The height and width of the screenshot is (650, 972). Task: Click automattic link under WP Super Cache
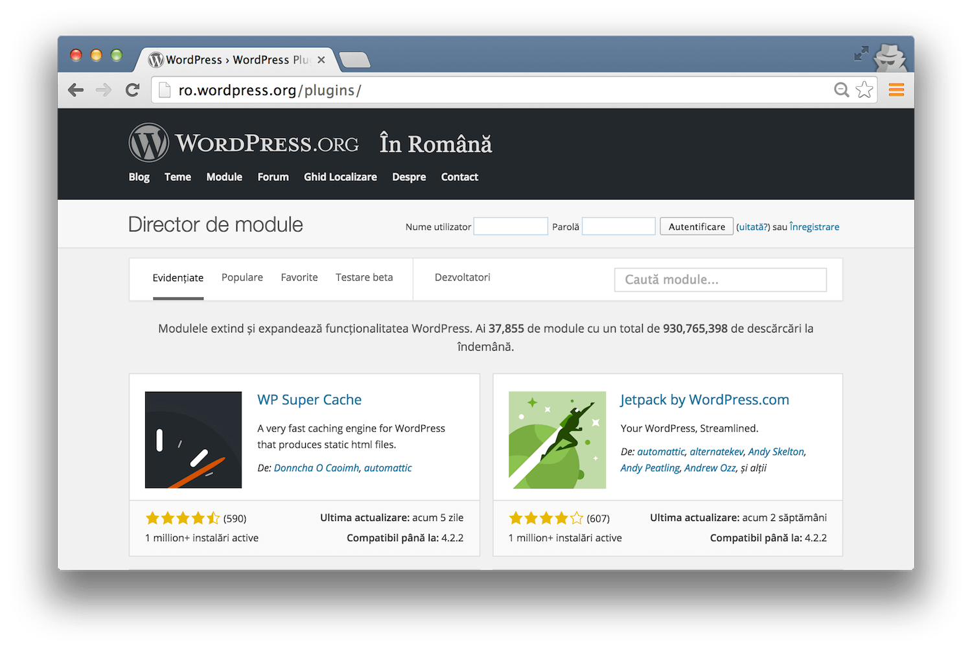[388, 468]
